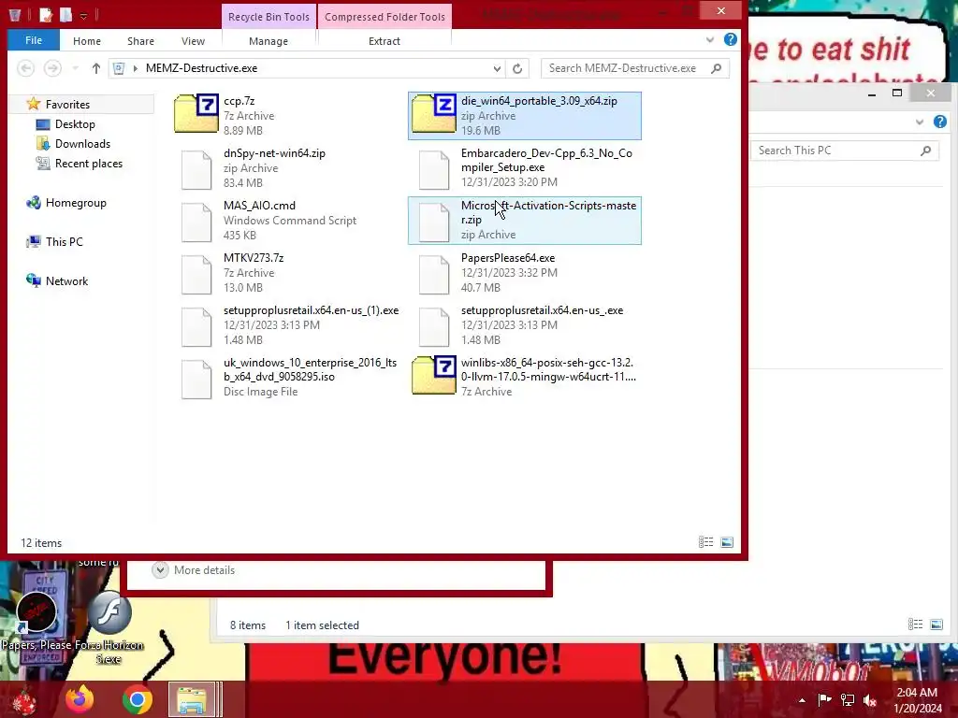This screenshot has height=718, width=958.
Task: Expand More details in the dialog
Action: coord(194,569)
